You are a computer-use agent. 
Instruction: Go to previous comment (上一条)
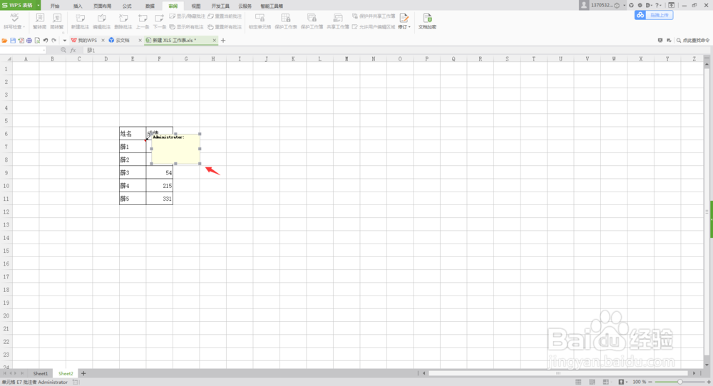(x=143, y=21)
